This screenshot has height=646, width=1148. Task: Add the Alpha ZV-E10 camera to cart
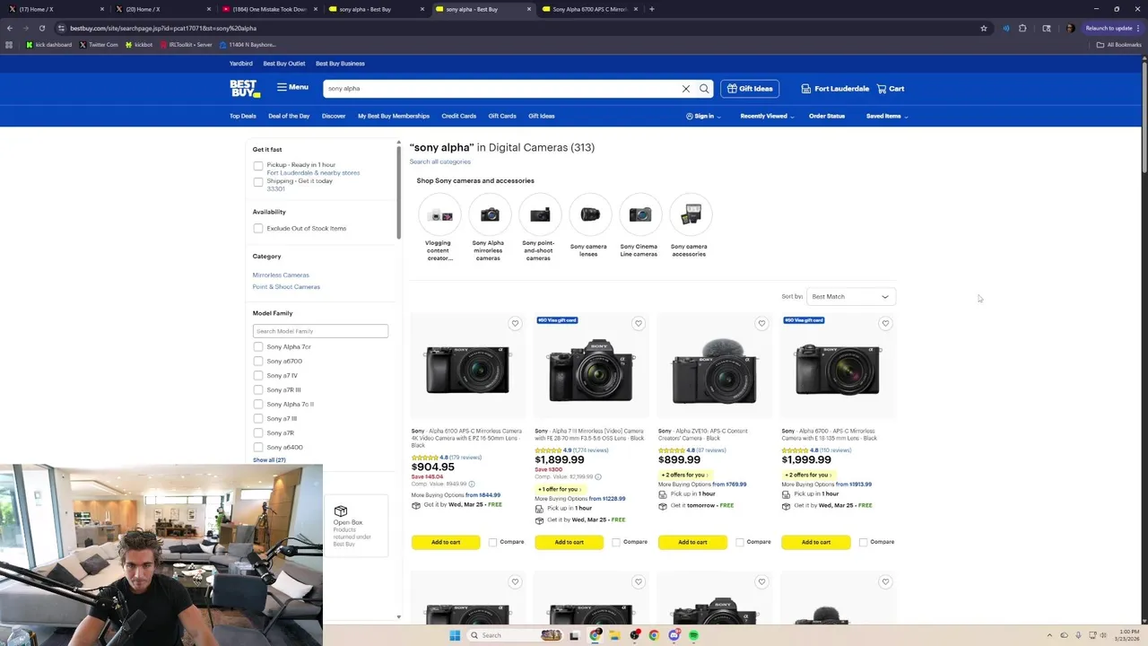point(692,542)
